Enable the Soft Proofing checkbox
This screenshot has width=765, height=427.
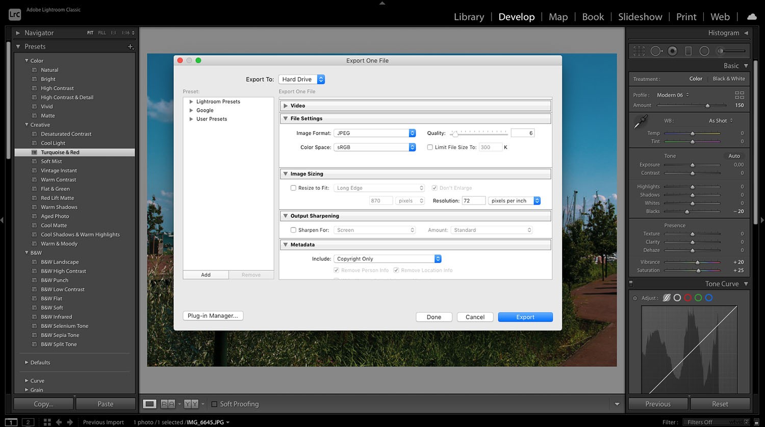point(214,404)
